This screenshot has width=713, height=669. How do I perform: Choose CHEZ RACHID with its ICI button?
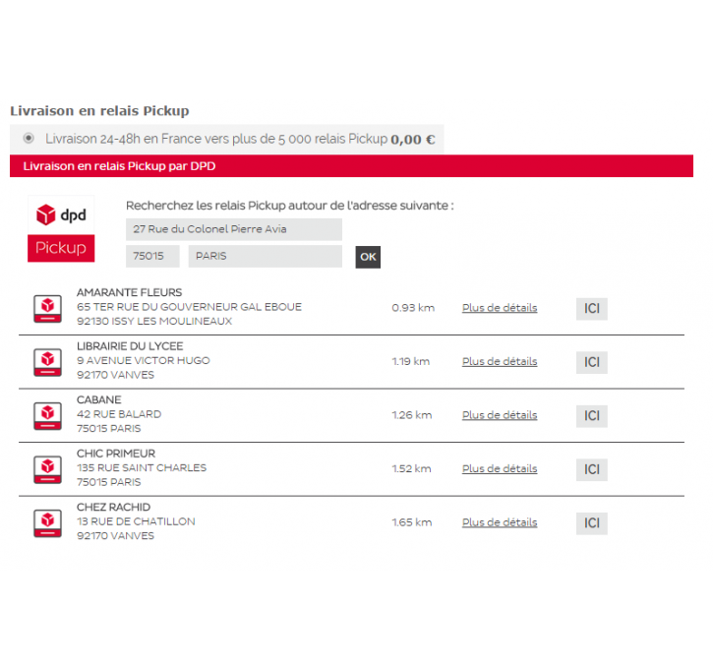pyautogui.click(x=592, y=523)
